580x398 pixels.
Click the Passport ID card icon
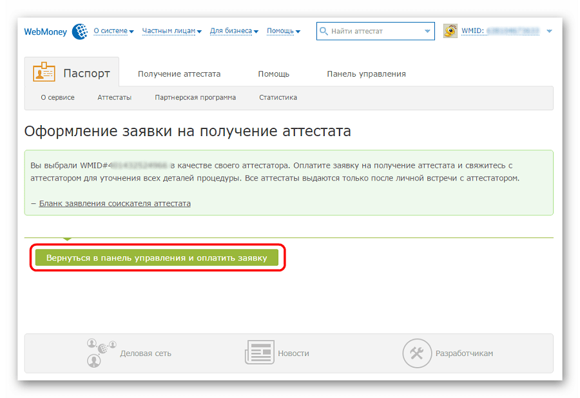point(44,74)
